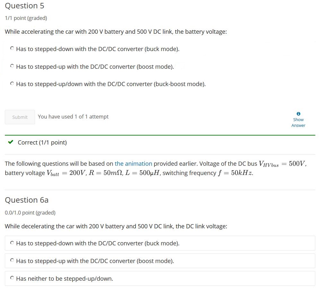The width and height of the screenshot is (323, 290).
Task: Click '1/1 point (graded)' score label
Action: point(26,18)
